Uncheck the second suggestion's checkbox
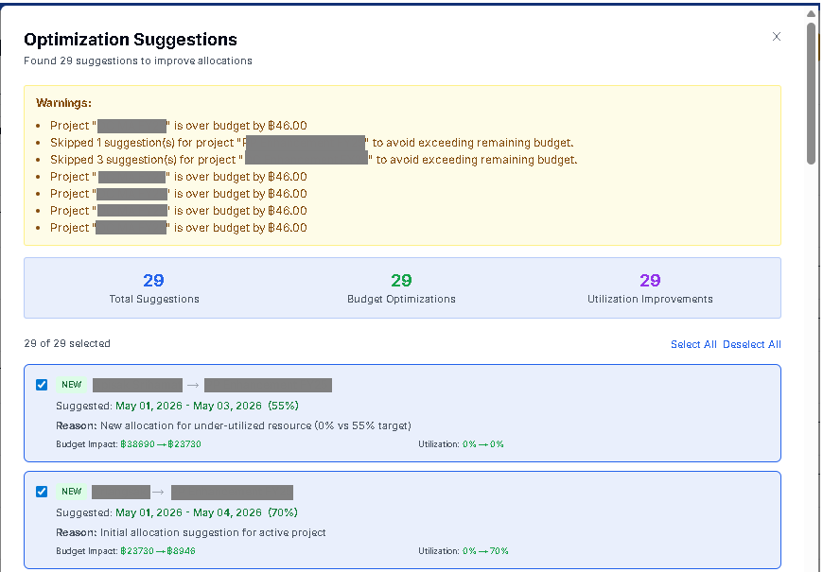 pyautogui.click(x=42, y=491)
